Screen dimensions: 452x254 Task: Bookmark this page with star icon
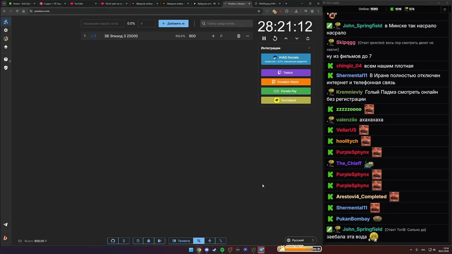(259, 11)
